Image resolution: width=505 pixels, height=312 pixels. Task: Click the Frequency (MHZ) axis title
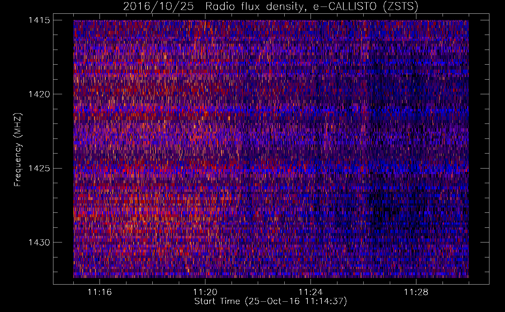click(x=18, y=150)
